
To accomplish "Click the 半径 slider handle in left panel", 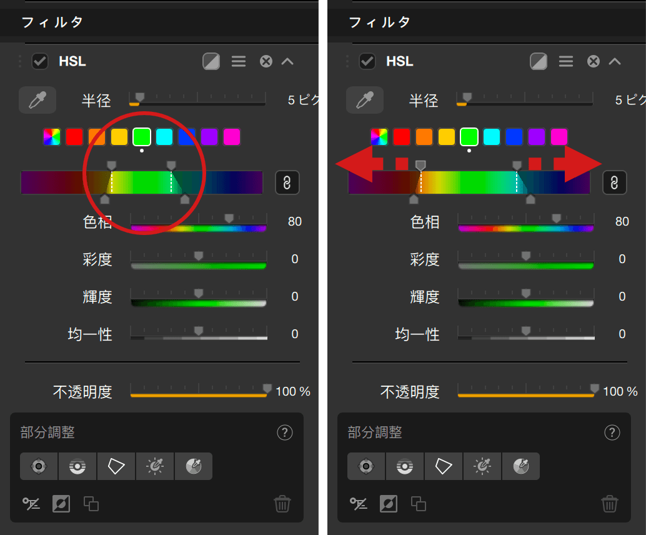I will click(140, 97).
